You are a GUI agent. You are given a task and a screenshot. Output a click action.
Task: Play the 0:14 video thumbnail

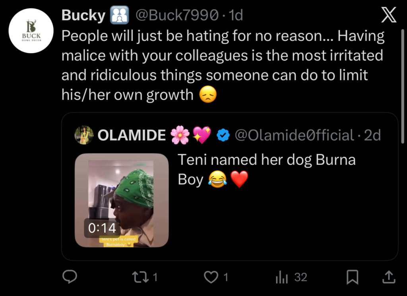coord(122,201)
